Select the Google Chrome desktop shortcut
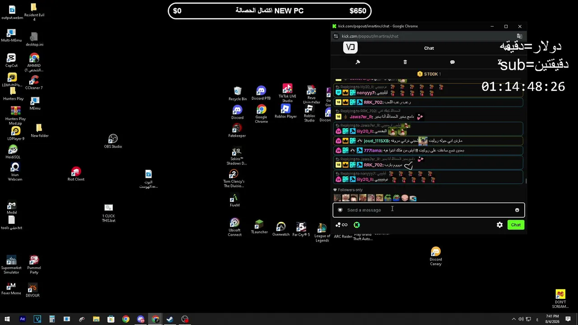 (261, 114)
